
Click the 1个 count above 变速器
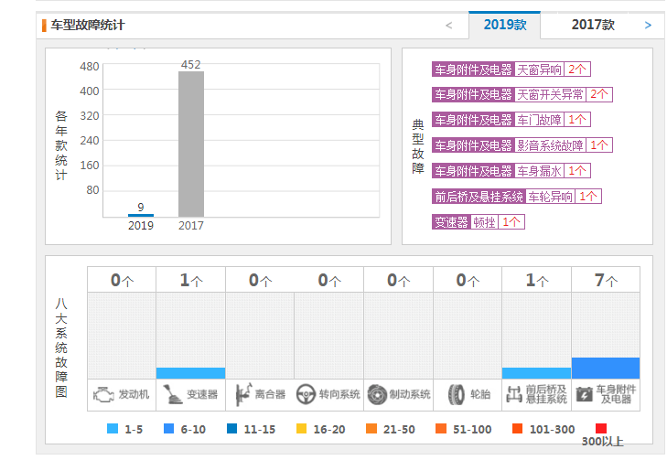pyautogui.click(x=191, y=280)
